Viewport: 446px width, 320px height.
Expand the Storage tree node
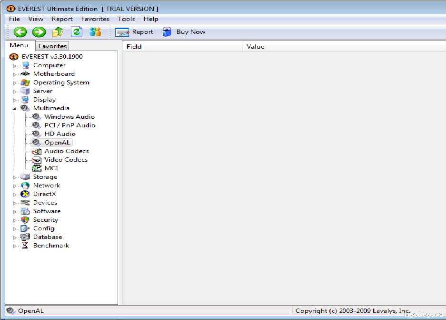coord(15,177)
